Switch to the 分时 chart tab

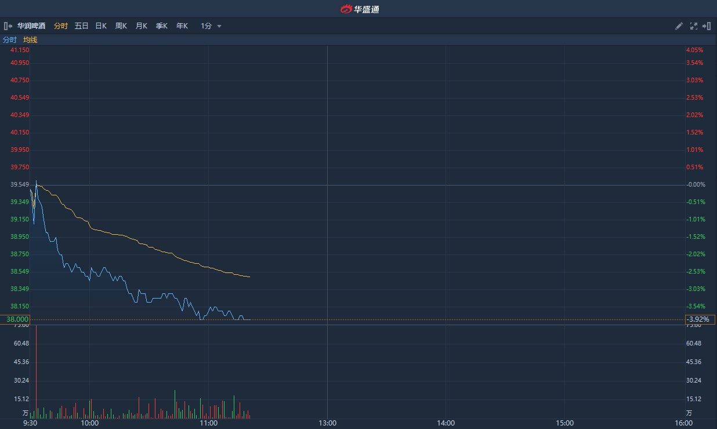[60, 26]
